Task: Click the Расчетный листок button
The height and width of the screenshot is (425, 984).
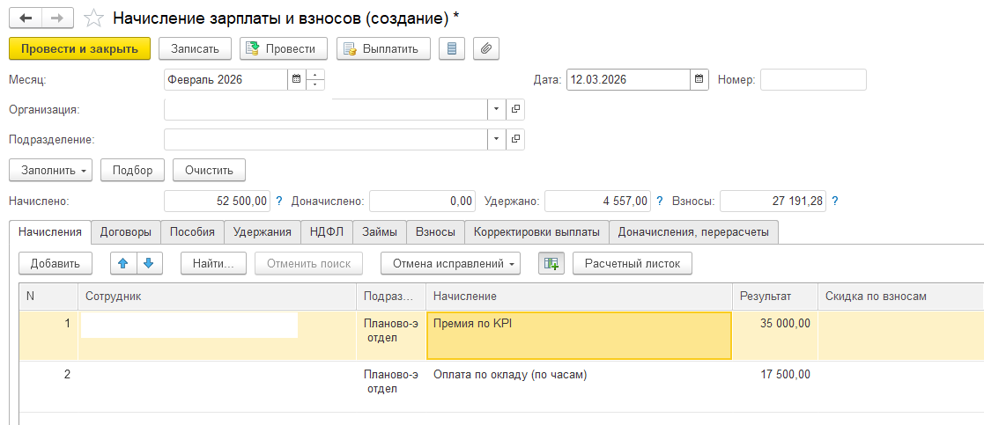Action: click(x=633, y=263)
